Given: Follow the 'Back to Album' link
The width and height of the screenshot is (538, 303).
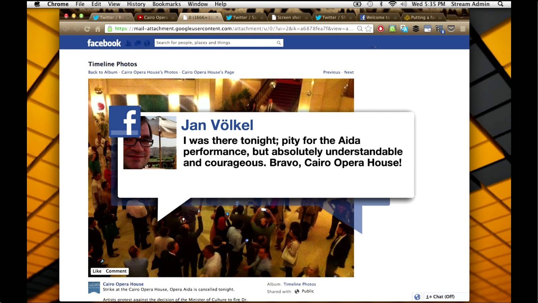Looking at the screenshot, I should pyautogui.click(x=103, y=72).
